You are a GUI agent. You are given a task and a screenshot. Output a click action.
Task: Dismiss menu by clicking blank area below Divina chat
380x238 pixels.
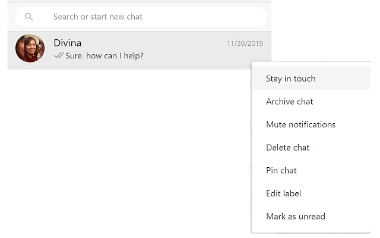119,149
